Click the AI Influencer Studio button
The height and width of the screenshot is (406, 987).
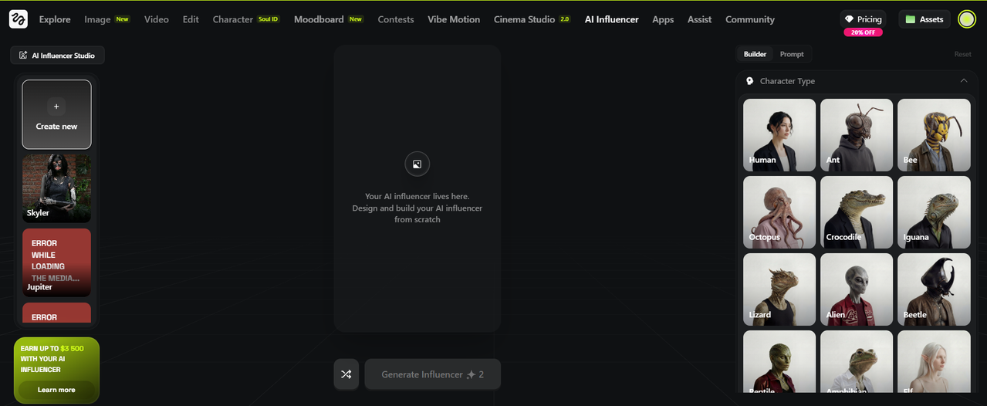pos(57,56)
